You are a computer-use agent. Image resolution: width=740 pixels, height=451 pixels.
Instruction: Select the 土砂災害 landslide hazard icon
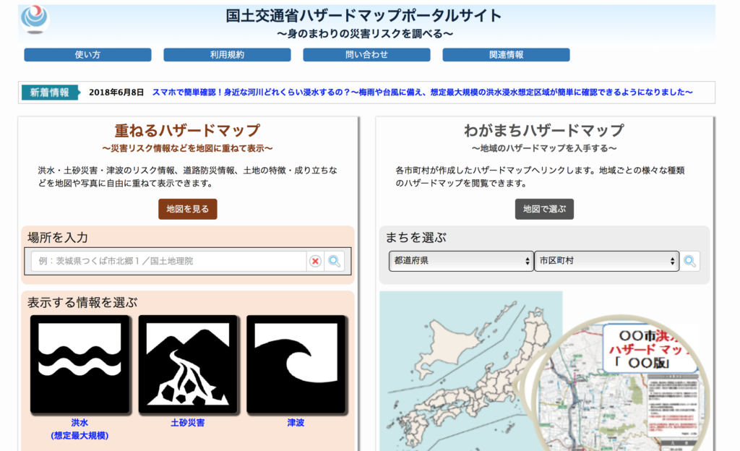[x=188, y=365]
